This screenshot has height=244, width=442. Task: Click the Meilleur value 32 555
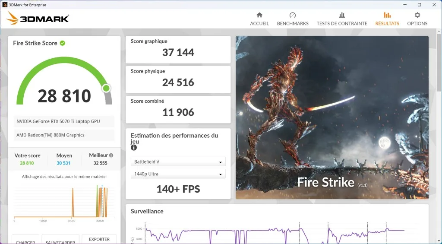point(100,163)
